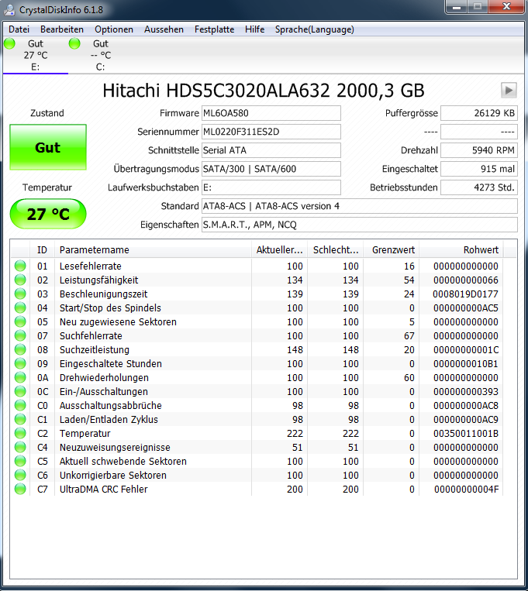Viewport: 528px width, 591px height.
Task: Open the Aussehen menu
Action: click(x=164, y=29)
